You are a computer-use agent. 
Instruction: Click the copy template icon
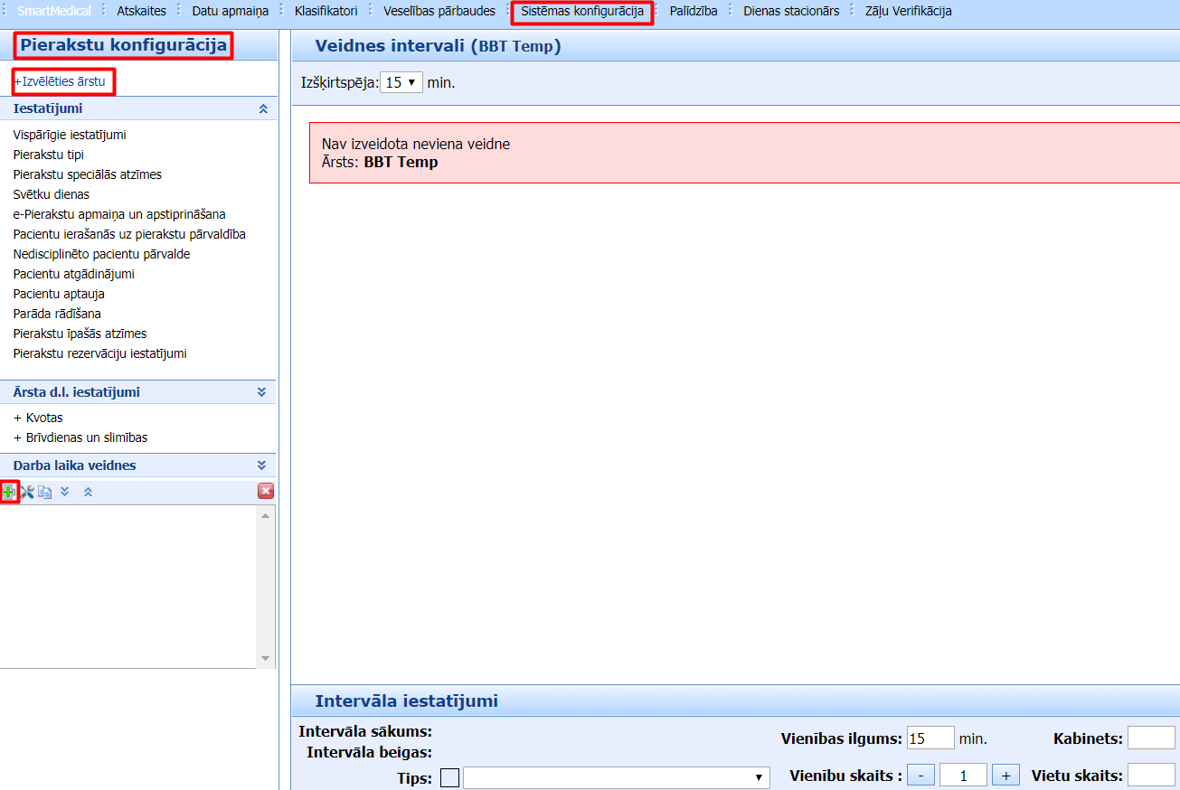click(45, 492)
